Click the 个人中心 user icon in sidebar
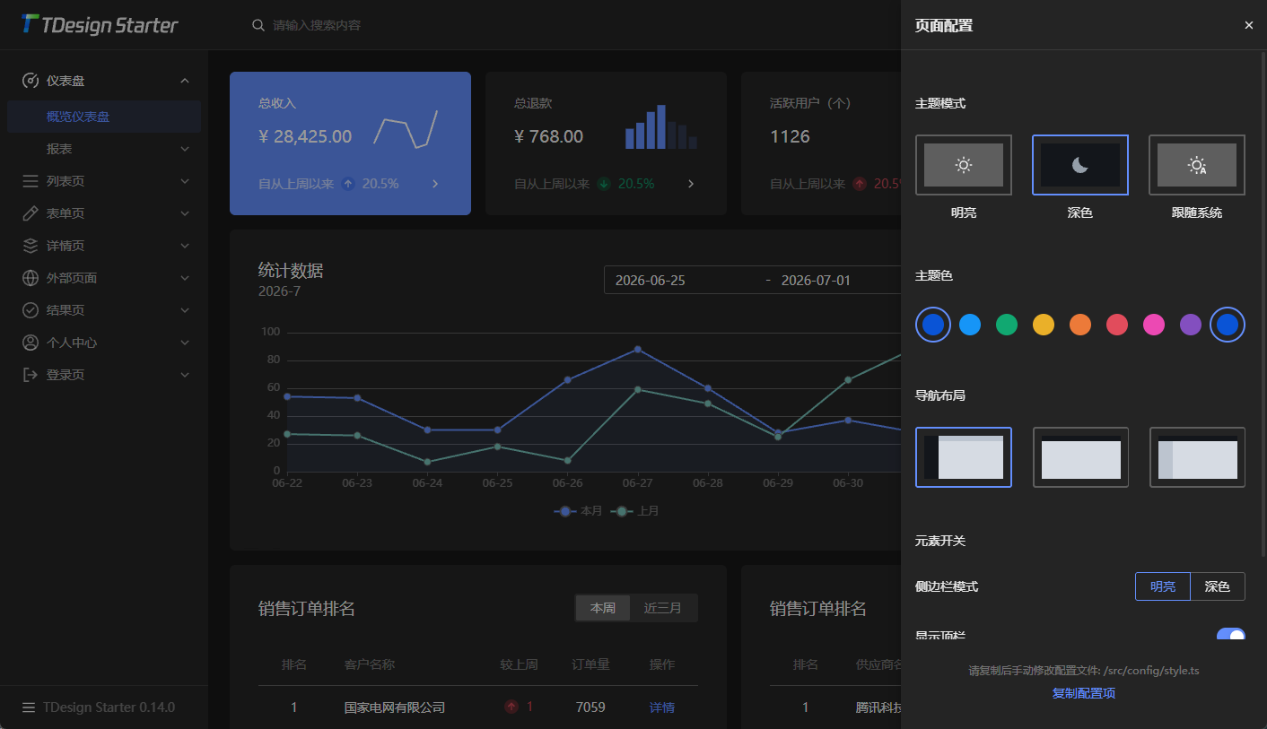Viewport: 1267px width, 729px height. (x=31, y=343)
